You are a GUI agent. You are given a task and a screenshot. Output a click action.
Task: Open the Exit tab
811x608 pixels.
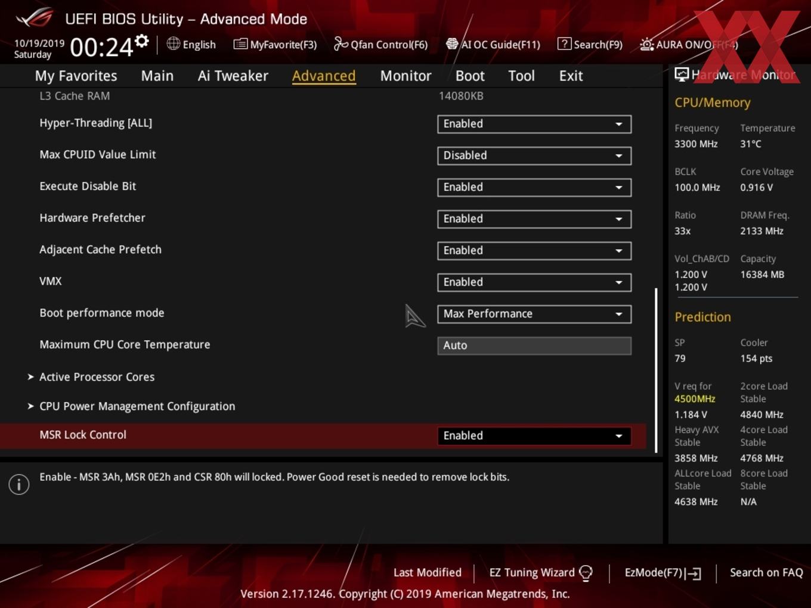click(571, 76)
